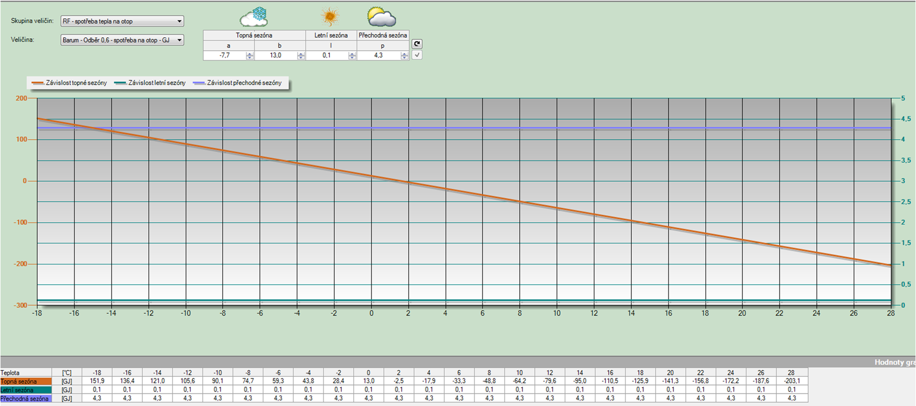Click the teal Letní sezóna row label
916x406 pixels.
[26, 390]
